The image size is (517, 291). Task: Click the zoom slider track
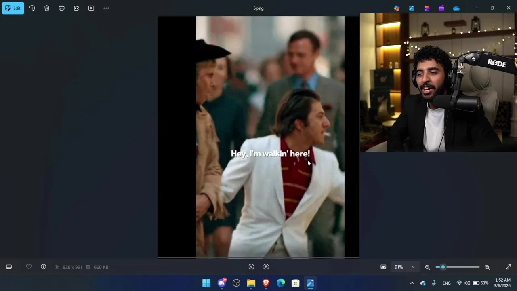tap(458, 267)
